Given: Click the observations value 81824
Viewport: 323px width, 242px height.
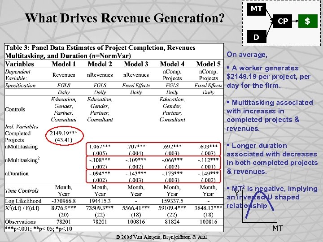Looking at the screenshot, I should pyautogui.click(x=172, y=222).
